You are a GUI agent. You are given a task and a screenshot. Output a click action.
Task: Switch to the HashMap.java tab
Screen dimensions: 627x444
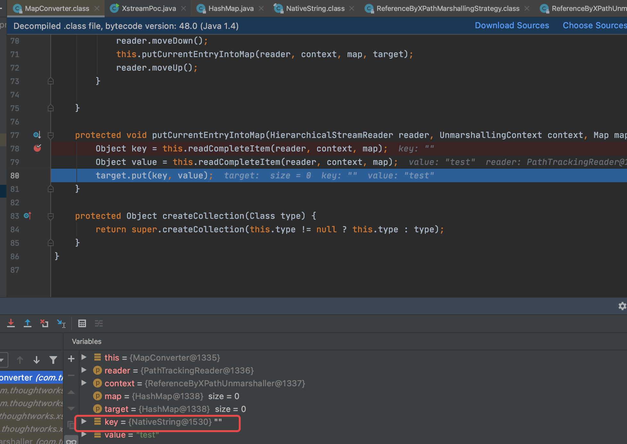[231, 8]
